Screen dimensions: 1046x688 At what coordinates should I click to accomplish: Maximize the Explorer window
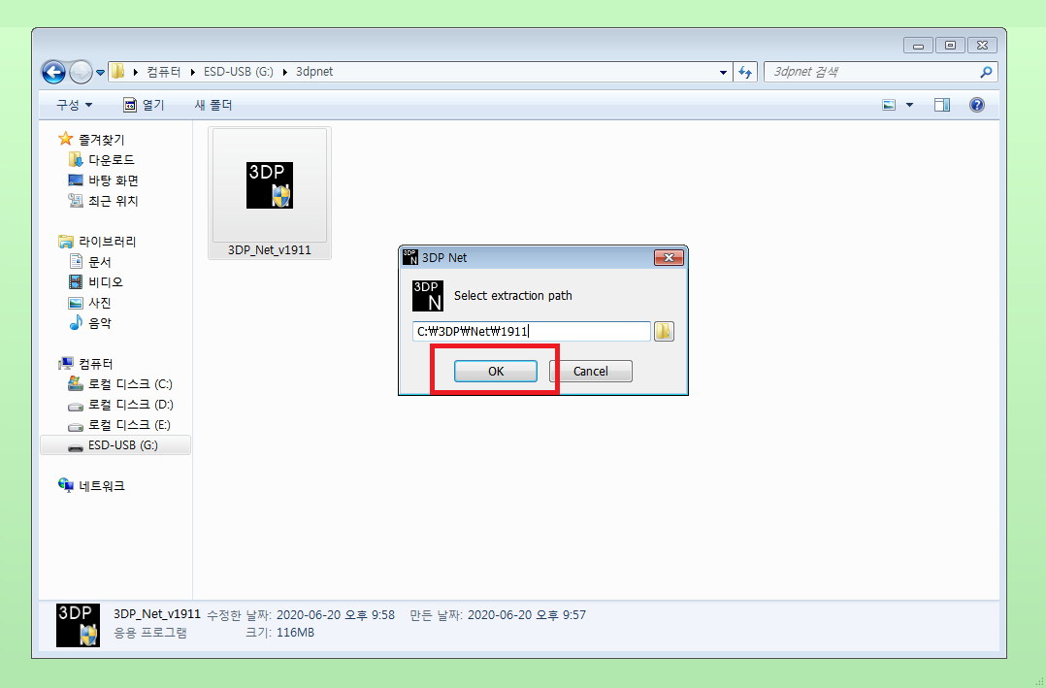click(950, 46)
